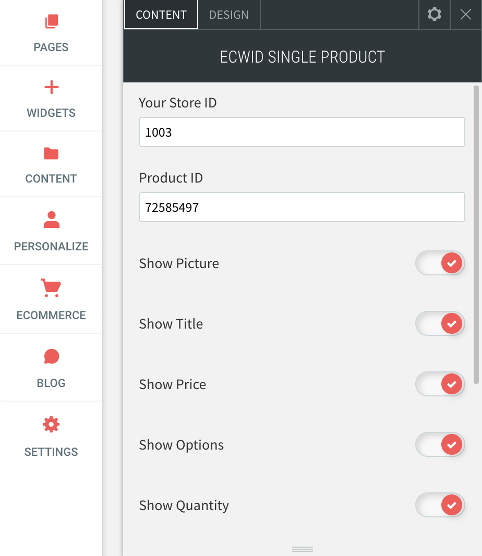482x556 pixels.
Task: Select the Product ID input field
Action: pyautogui.click(x=302, y=207)
